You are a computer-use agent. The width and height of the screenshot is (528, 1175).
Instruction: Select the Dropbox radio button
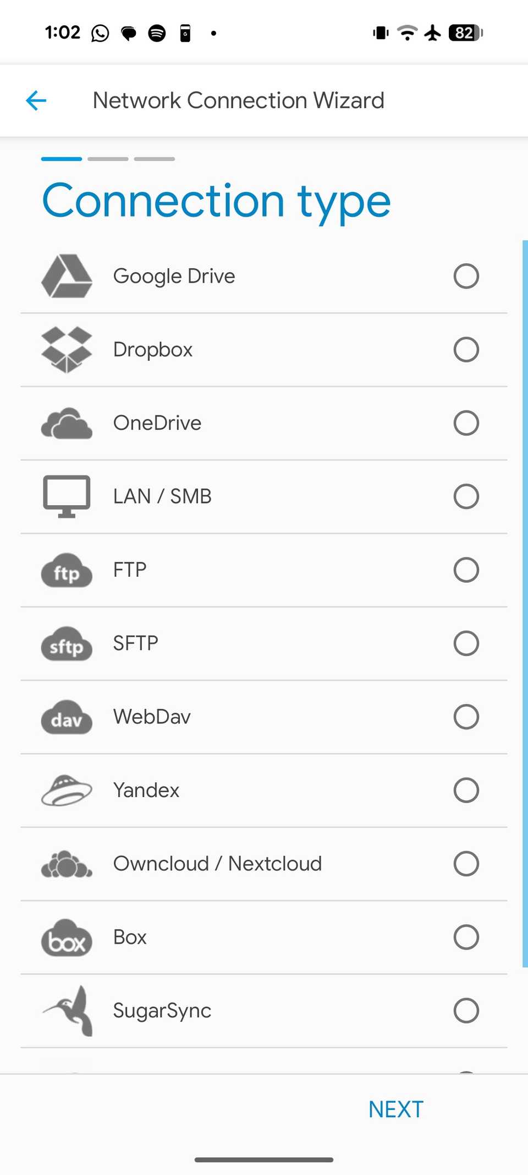point(466,350)
